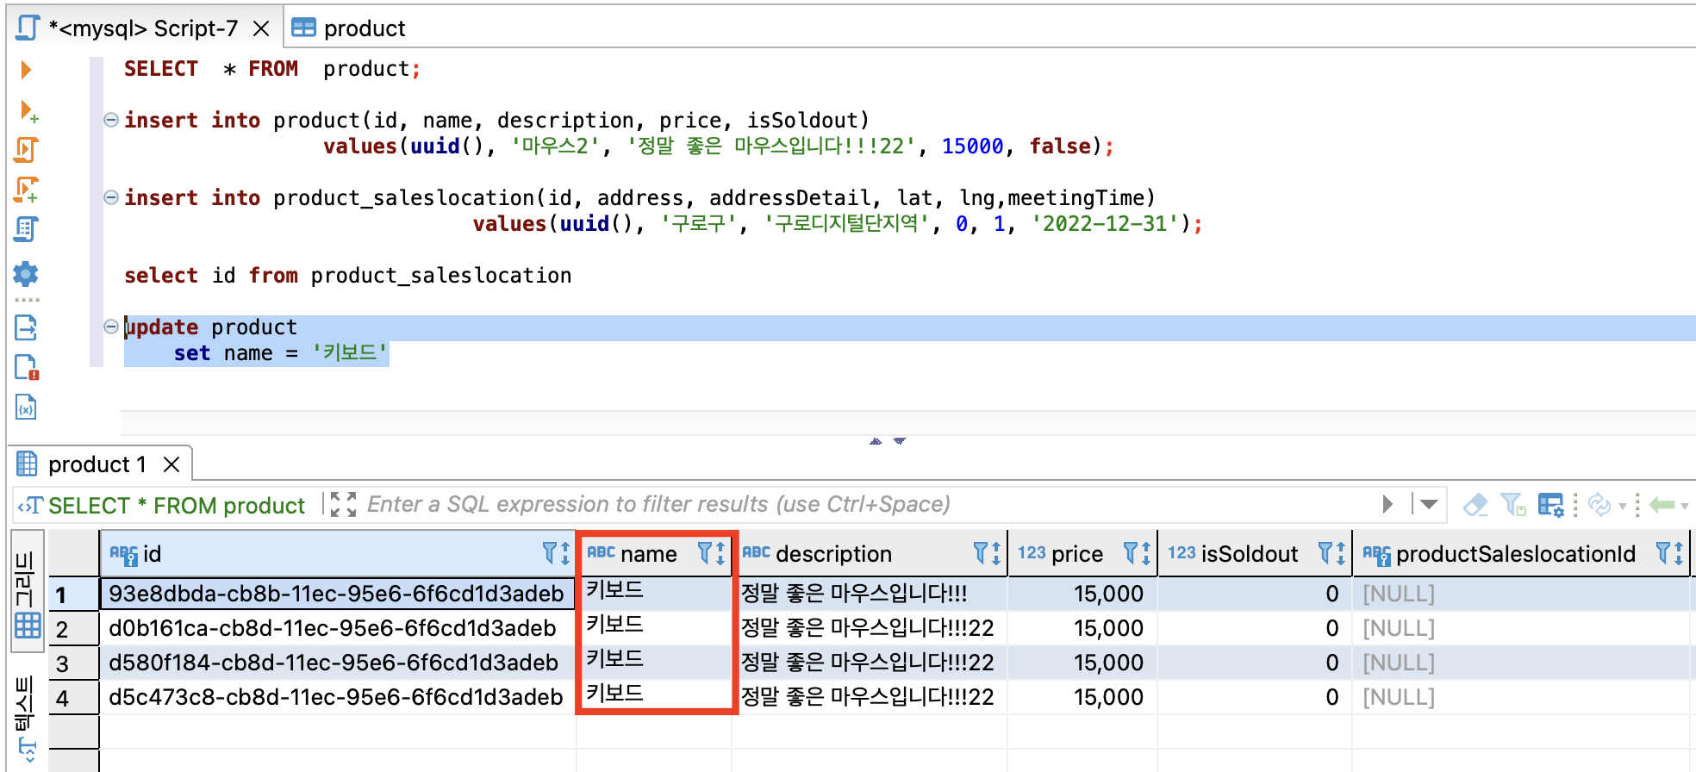1696x772 pixels.
Task: Open the product table tab
Action: click(x=348, y=28)
